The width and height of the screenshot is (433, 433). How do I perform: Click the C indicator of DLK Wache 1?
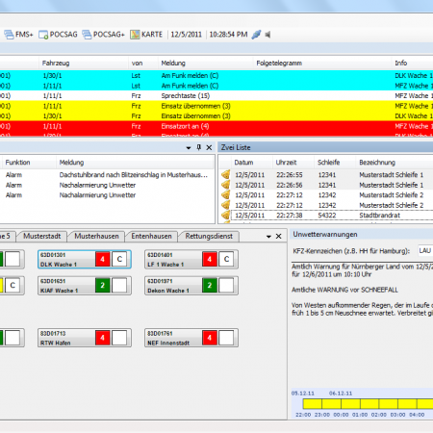pos(119,259)
